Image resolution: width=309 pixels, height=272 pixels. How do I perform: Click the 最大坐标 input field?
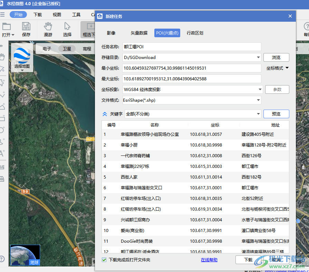pyautogui.click(x=192, y=79)
